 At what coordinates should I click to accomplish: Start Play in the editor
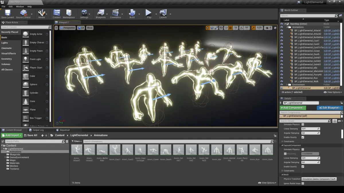pos(149,14)
